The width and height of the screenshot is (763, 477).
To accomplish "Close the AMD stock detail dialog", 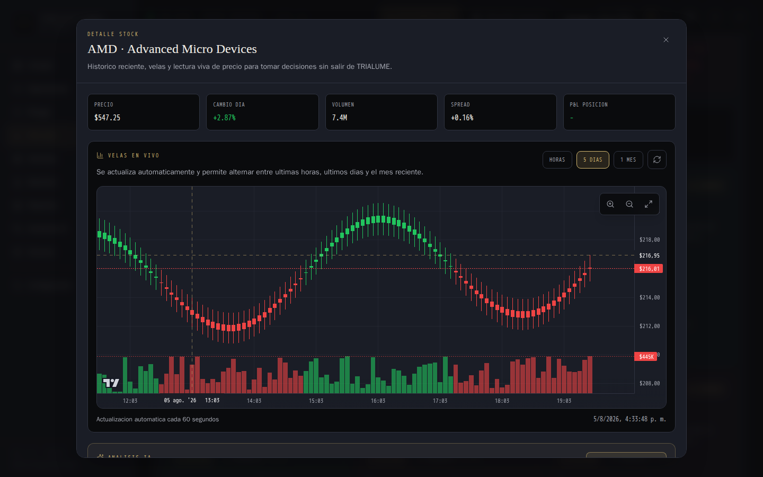I will pos(666,40).
